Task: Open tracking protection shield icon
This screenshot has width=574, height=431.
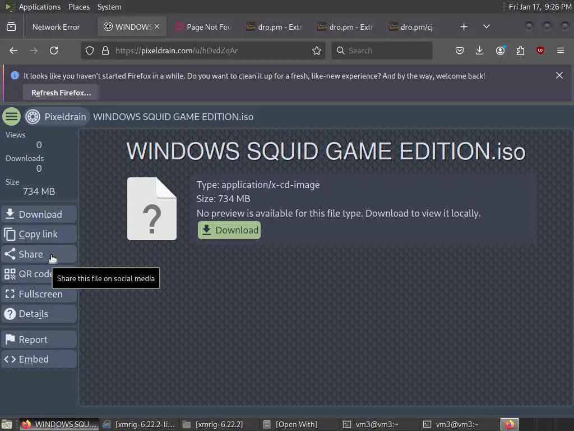Action: (90, 51)
